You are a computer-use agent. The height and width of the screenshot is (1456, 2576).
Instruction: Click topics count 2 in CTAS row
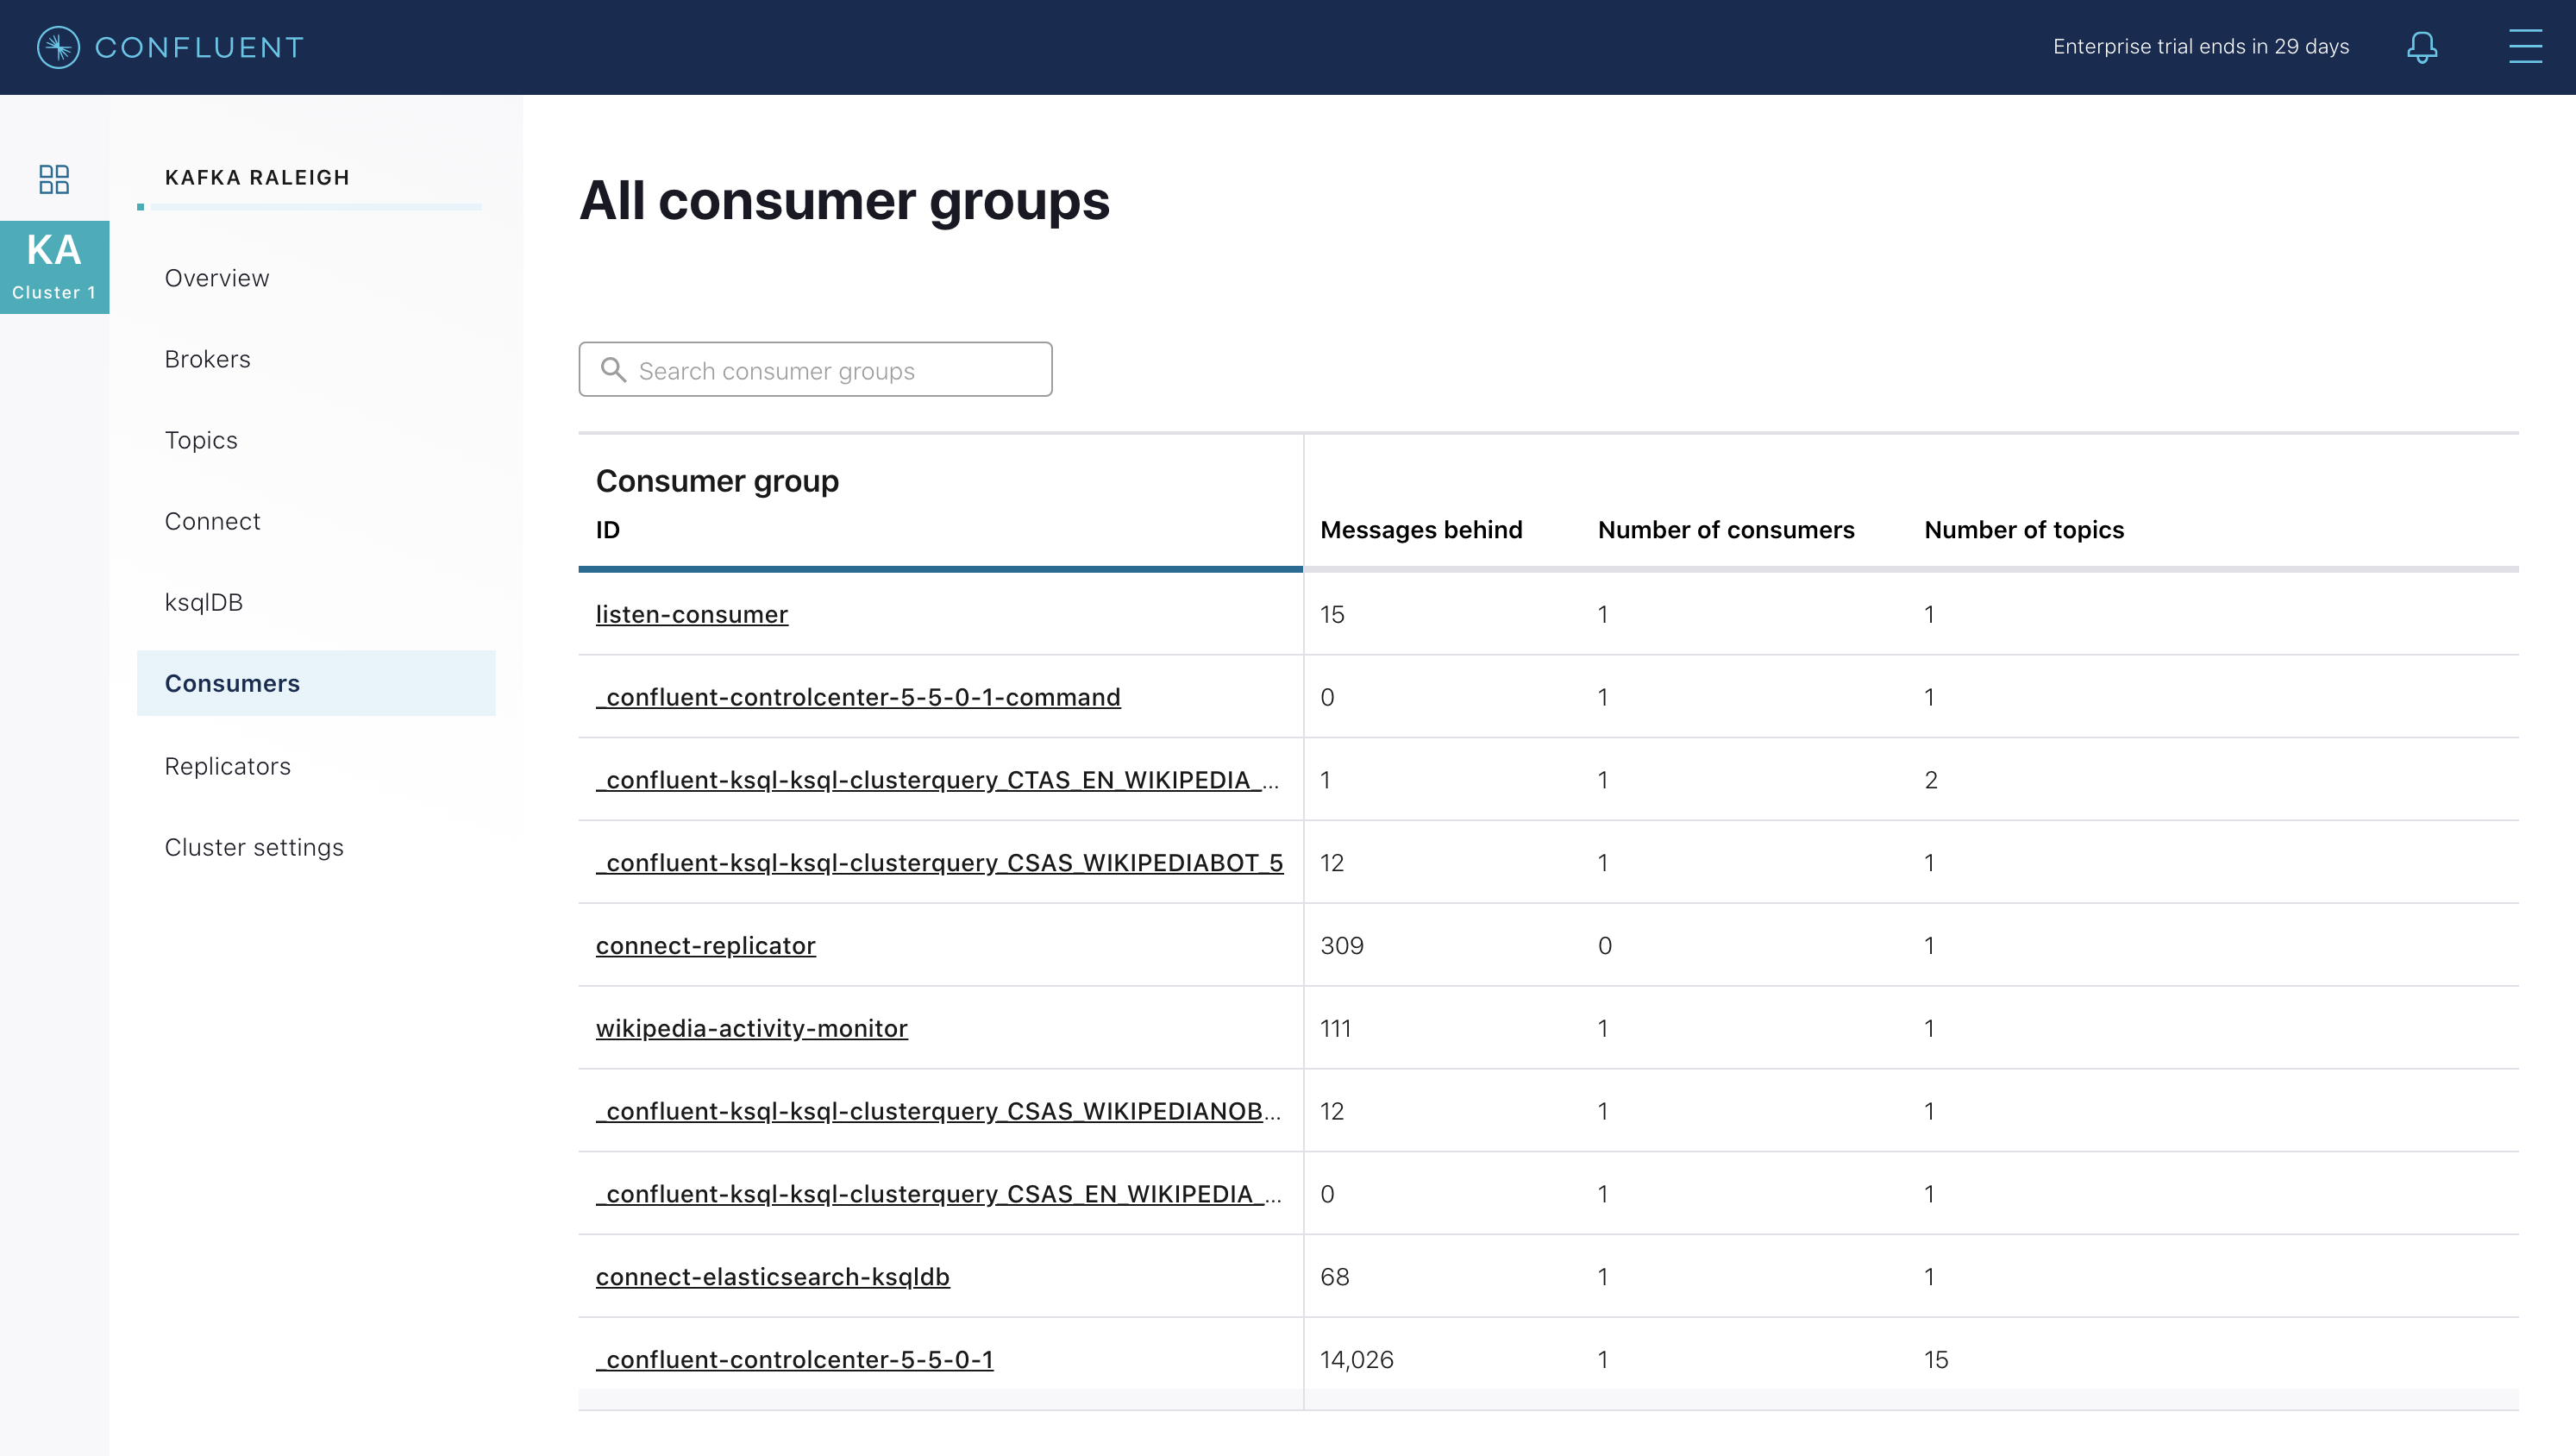tap(1931, 780)
